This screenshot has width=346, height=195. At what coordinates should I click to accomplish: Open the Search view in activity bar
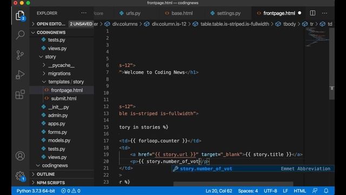20,35
